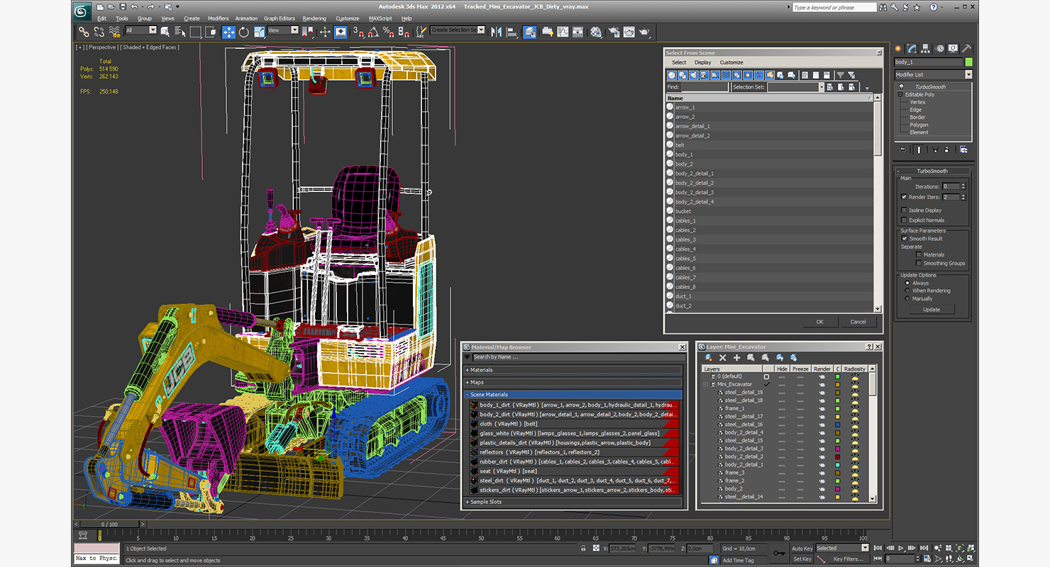Click OK in Select From Scene

pyautogui.click(x=819, y=322)
